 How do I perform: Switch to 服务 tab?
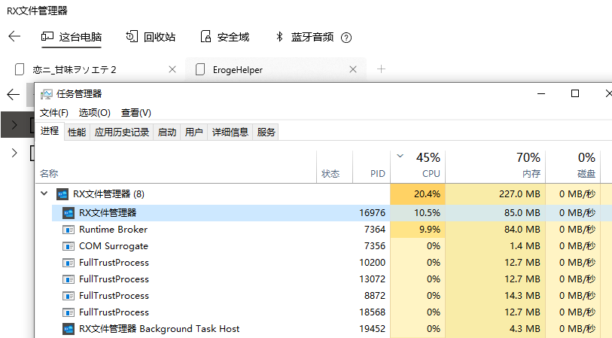[x=266, y=132]
